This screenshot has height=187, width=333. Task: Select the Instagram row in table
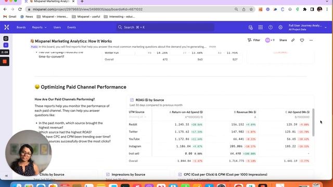tap(219, 146)
